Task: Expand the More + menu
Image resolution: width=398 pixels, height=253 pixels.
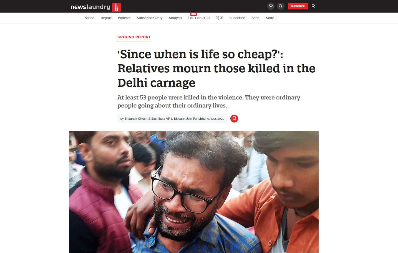Action: (x=271, y=18)
